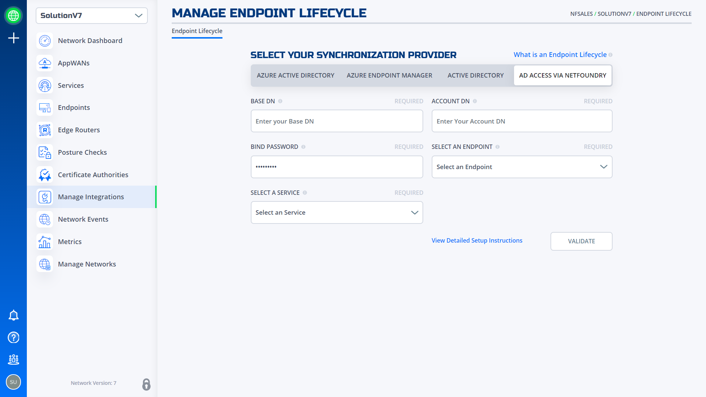Click the Validate button
706x397 pixels.
581,241
